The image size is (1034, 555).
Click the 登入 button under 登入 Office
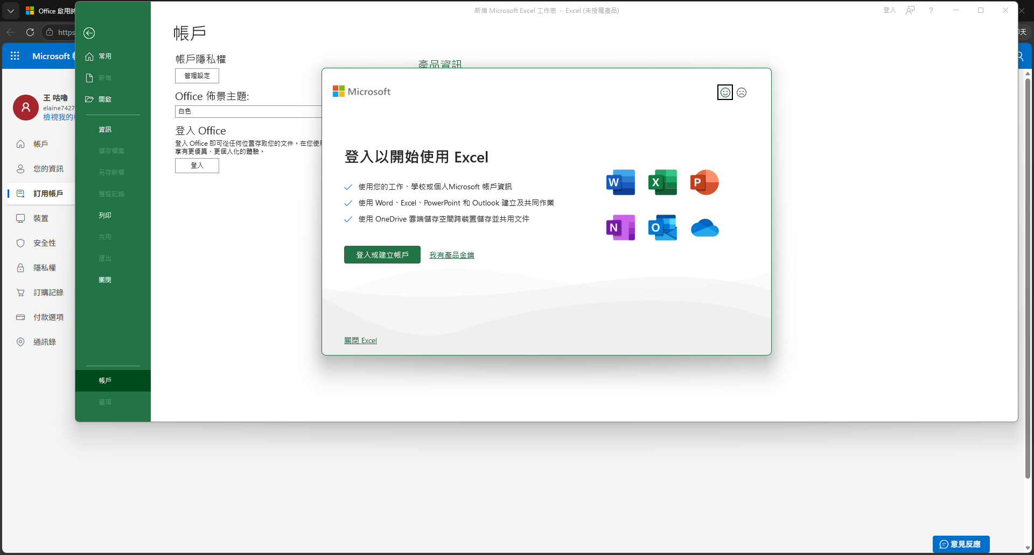(x=197, y=166)
